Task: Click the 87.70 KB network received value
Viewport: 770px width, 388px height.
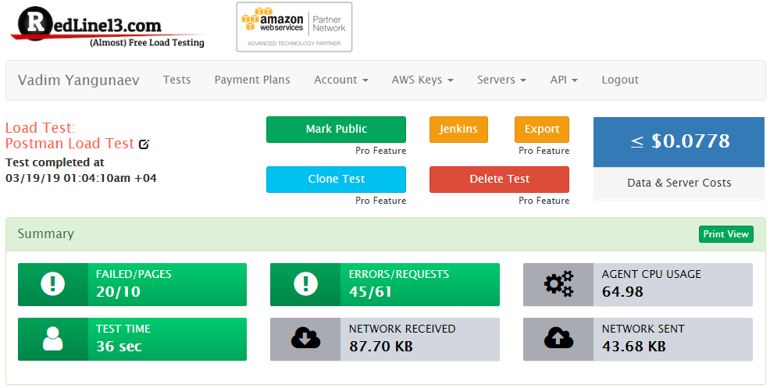Action: click(381, 347)
